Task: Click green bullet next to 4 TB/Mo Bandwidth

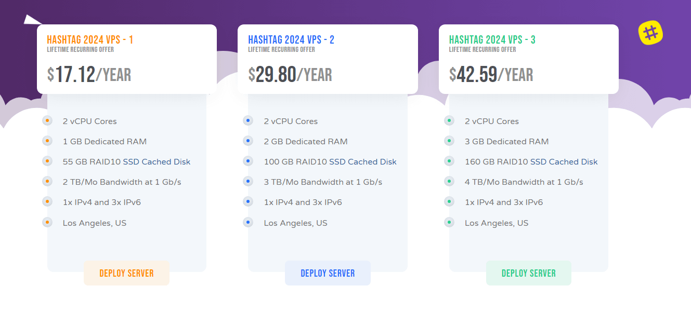Action: click(x=449, y=182)
